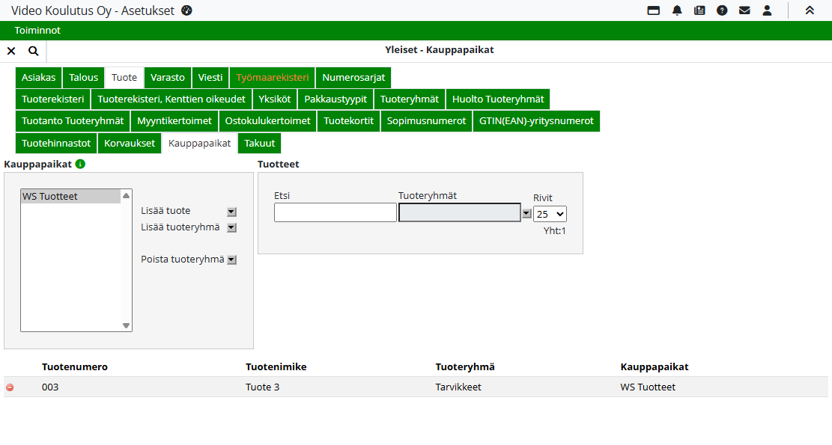Open the envelope messages icon
Image resolution: width=832 pixels, height=445 pixels.
click(744, 10)
